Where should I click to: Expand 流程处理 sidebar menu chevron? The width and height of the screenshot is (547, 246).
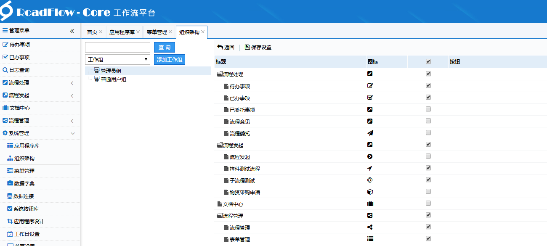click(x=72, y=83)
